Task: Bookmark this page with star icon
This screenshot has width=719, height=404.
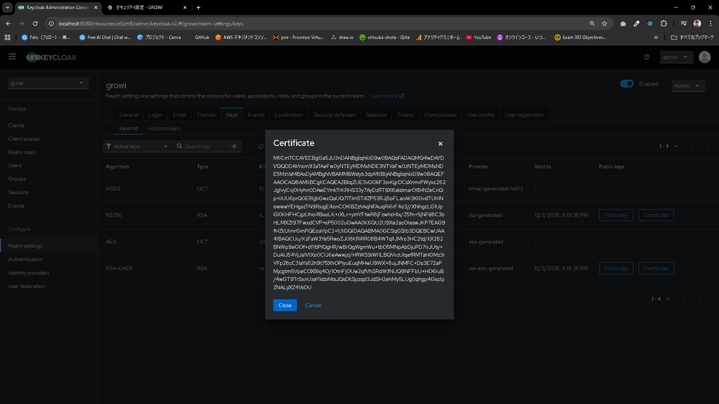Action: pos(604,24)
